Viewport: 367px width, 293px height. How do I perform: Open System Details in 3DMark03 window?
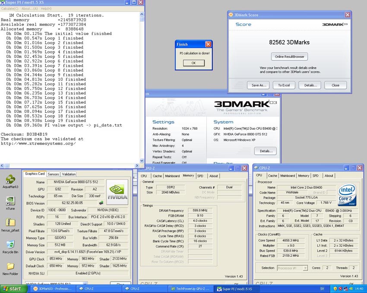(266, 151)
